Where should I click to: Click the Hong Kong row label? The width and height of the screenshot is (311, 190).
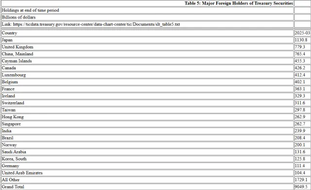(x=13, y=117)
